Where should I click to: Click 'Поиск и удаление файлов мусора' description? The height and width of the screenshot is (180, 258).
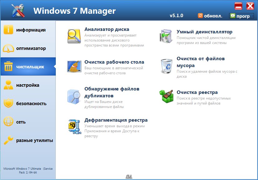tap(207, 74)
